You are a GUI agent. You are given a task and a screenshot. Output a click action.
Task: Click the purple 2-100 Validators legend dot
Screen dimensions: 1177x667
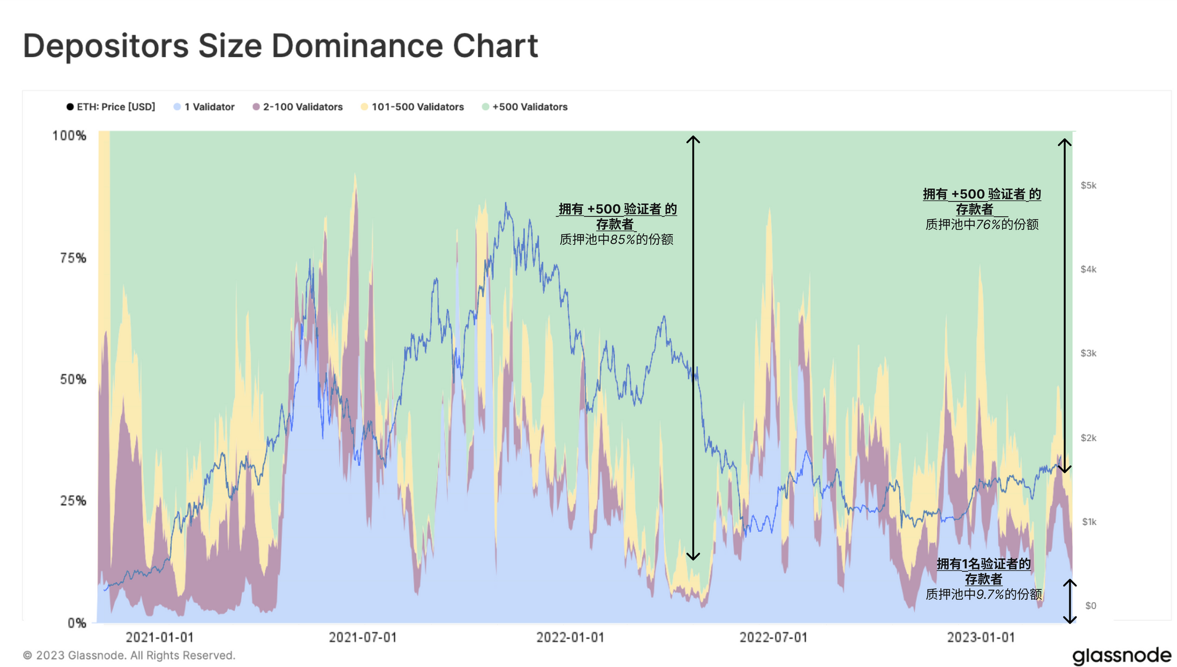click(x=256, y=107)
